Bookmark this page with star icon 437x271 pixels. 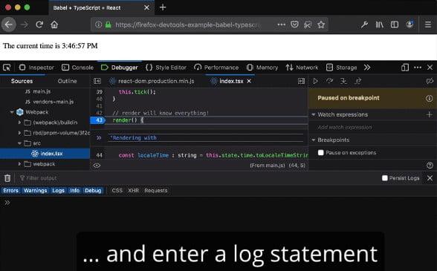coord(321,25)
